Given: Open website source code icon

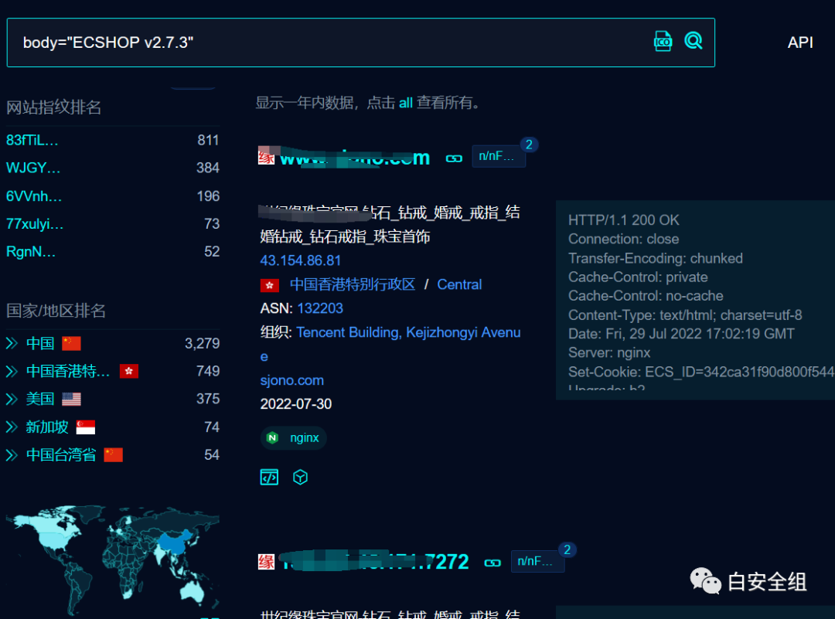Looking at the screenshot, I should tap(269, 478).
